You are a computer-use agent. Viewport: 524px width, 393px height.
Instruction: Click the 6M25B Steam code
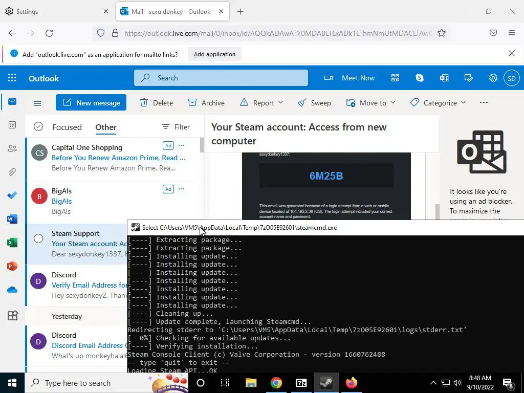tap(326, 176)
